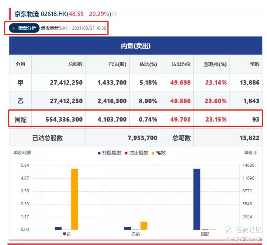Select the 甲 group row label
The width and height of the screenshot is (267, 245).
pos(20,83)
